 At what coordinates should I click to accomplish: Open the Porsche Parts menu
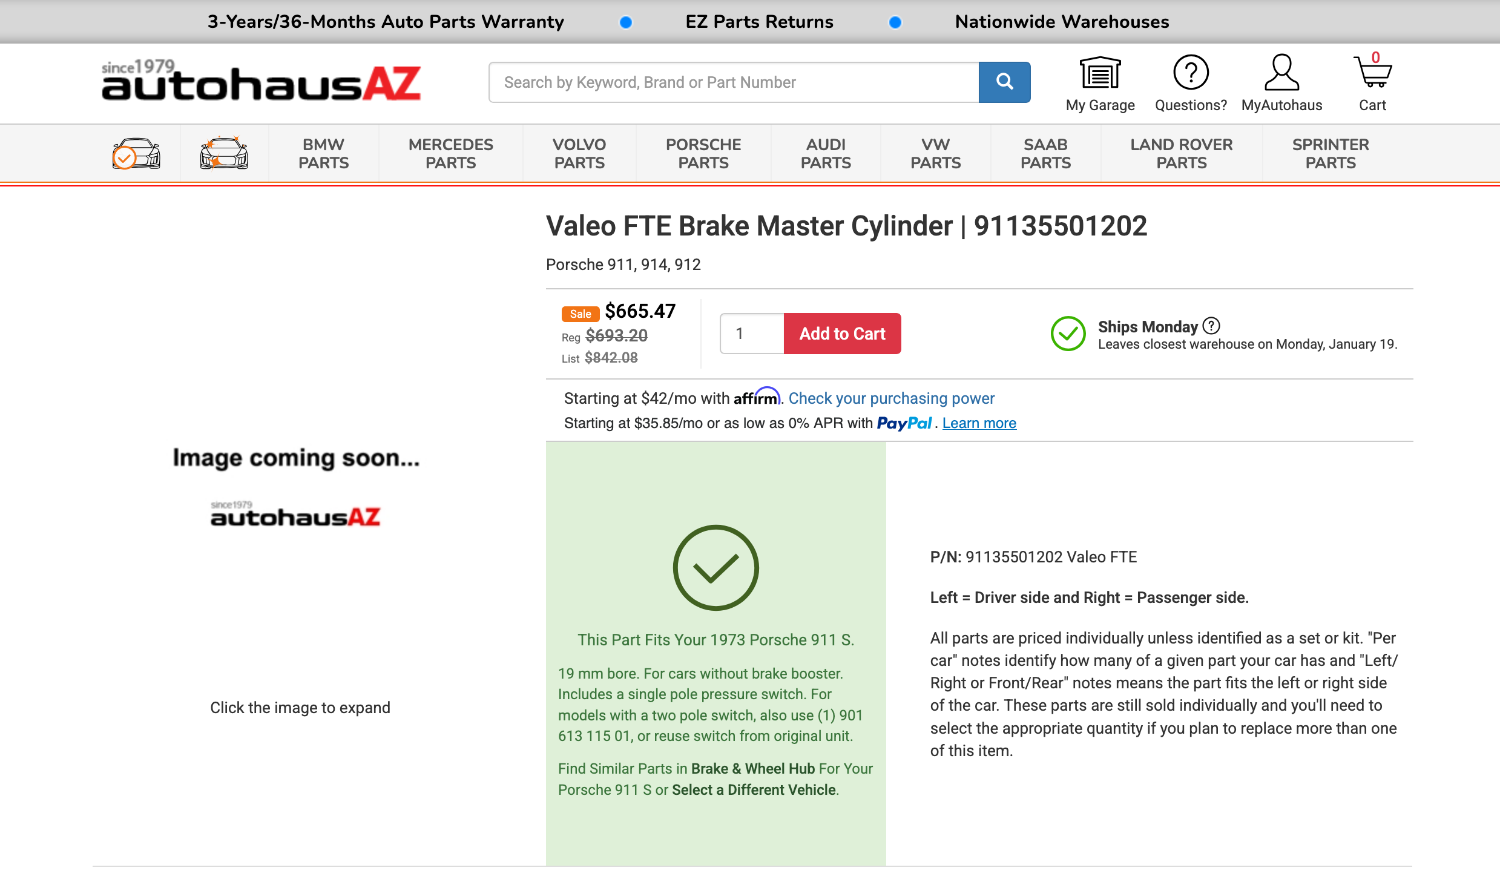click(x=703, y=153)
